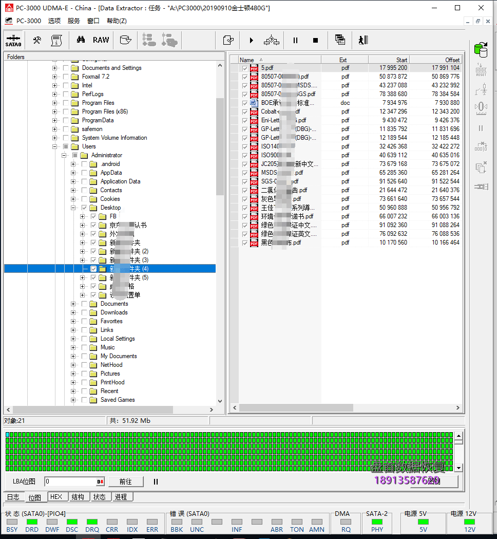Viewport: 497px width, 539px height.
Task: Start the process with Play icon
Action: click(x=252, y=40)
